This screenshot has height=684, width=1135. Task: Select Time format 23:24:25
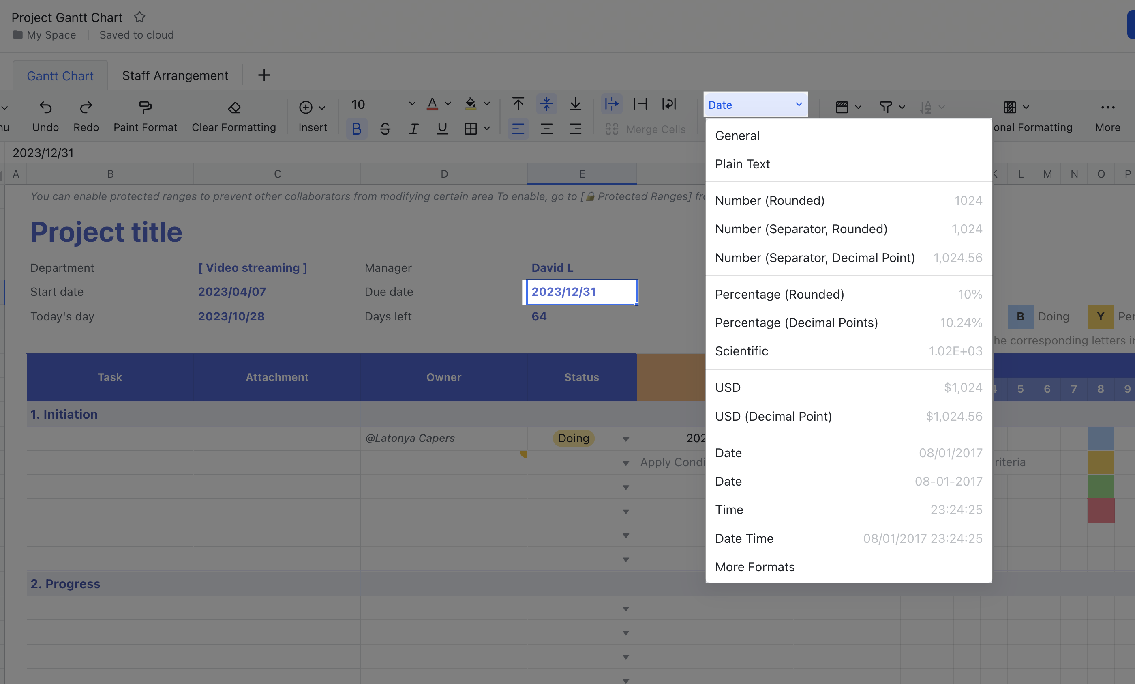(848, 510)
